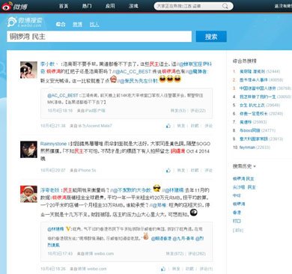Open the feynman hot search entry
Screen dimensions: 292x274
tap(247, 147)
